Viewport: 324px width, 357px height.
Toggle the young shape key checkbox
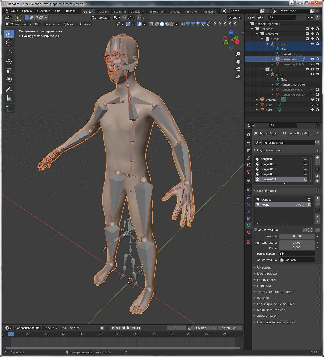(309, 205)
